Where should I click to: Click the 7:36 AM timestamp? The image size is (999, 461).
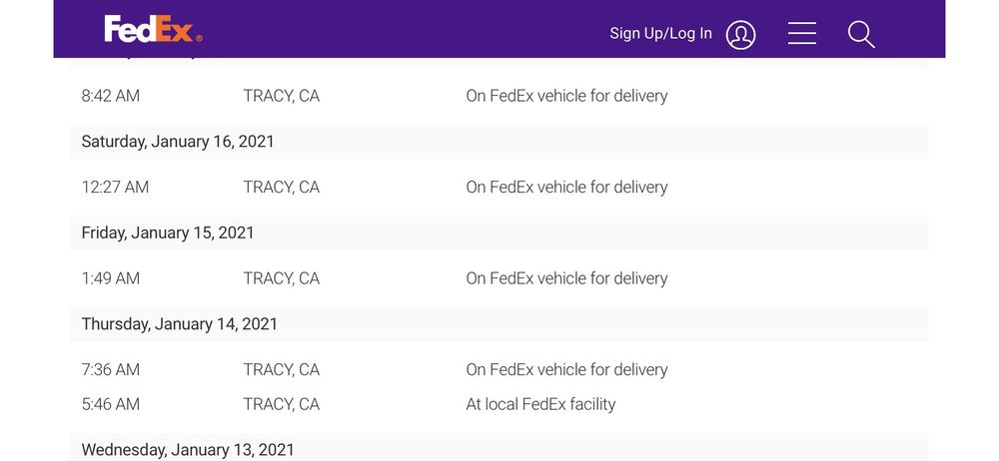click(x=111, y=370)
